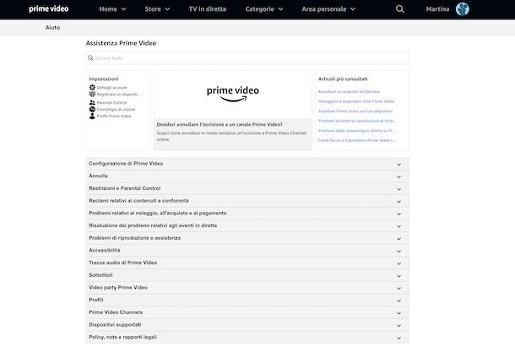Click the search magnifier icon in header
Image resolution: width=515 pixels, height=347 pixels.
pyautogui.click(x=400, y=9)
